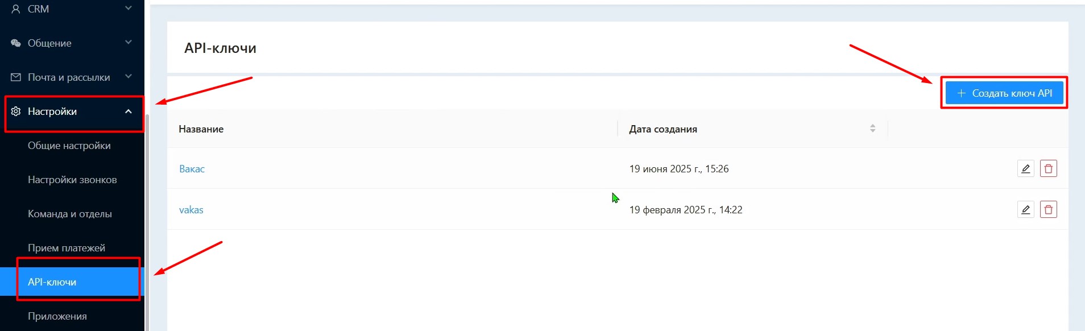Expand the Почта и рассылки chevron

129,77
